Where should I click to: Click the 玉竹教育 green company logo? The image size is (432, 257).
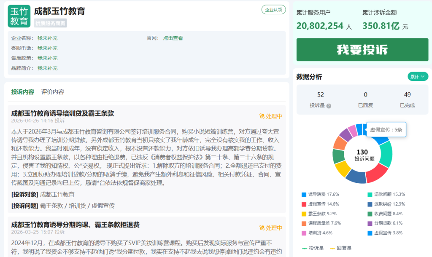(19, 16)
